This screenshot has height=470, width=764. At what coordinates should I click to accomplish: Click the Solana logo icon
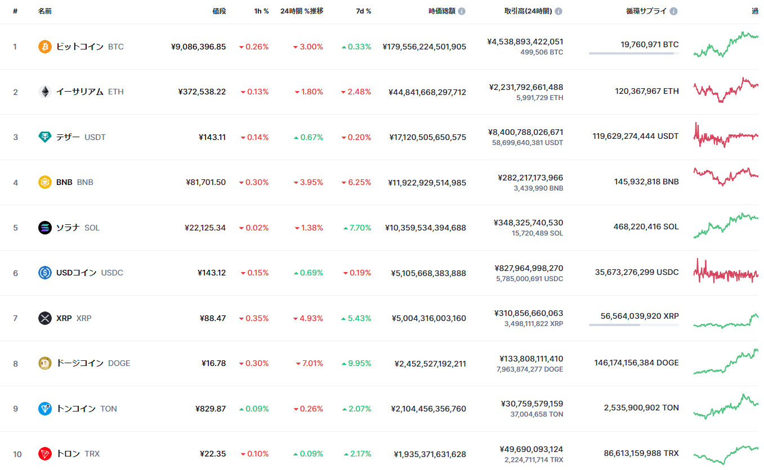pyautogui.click(x=45, y=228)
